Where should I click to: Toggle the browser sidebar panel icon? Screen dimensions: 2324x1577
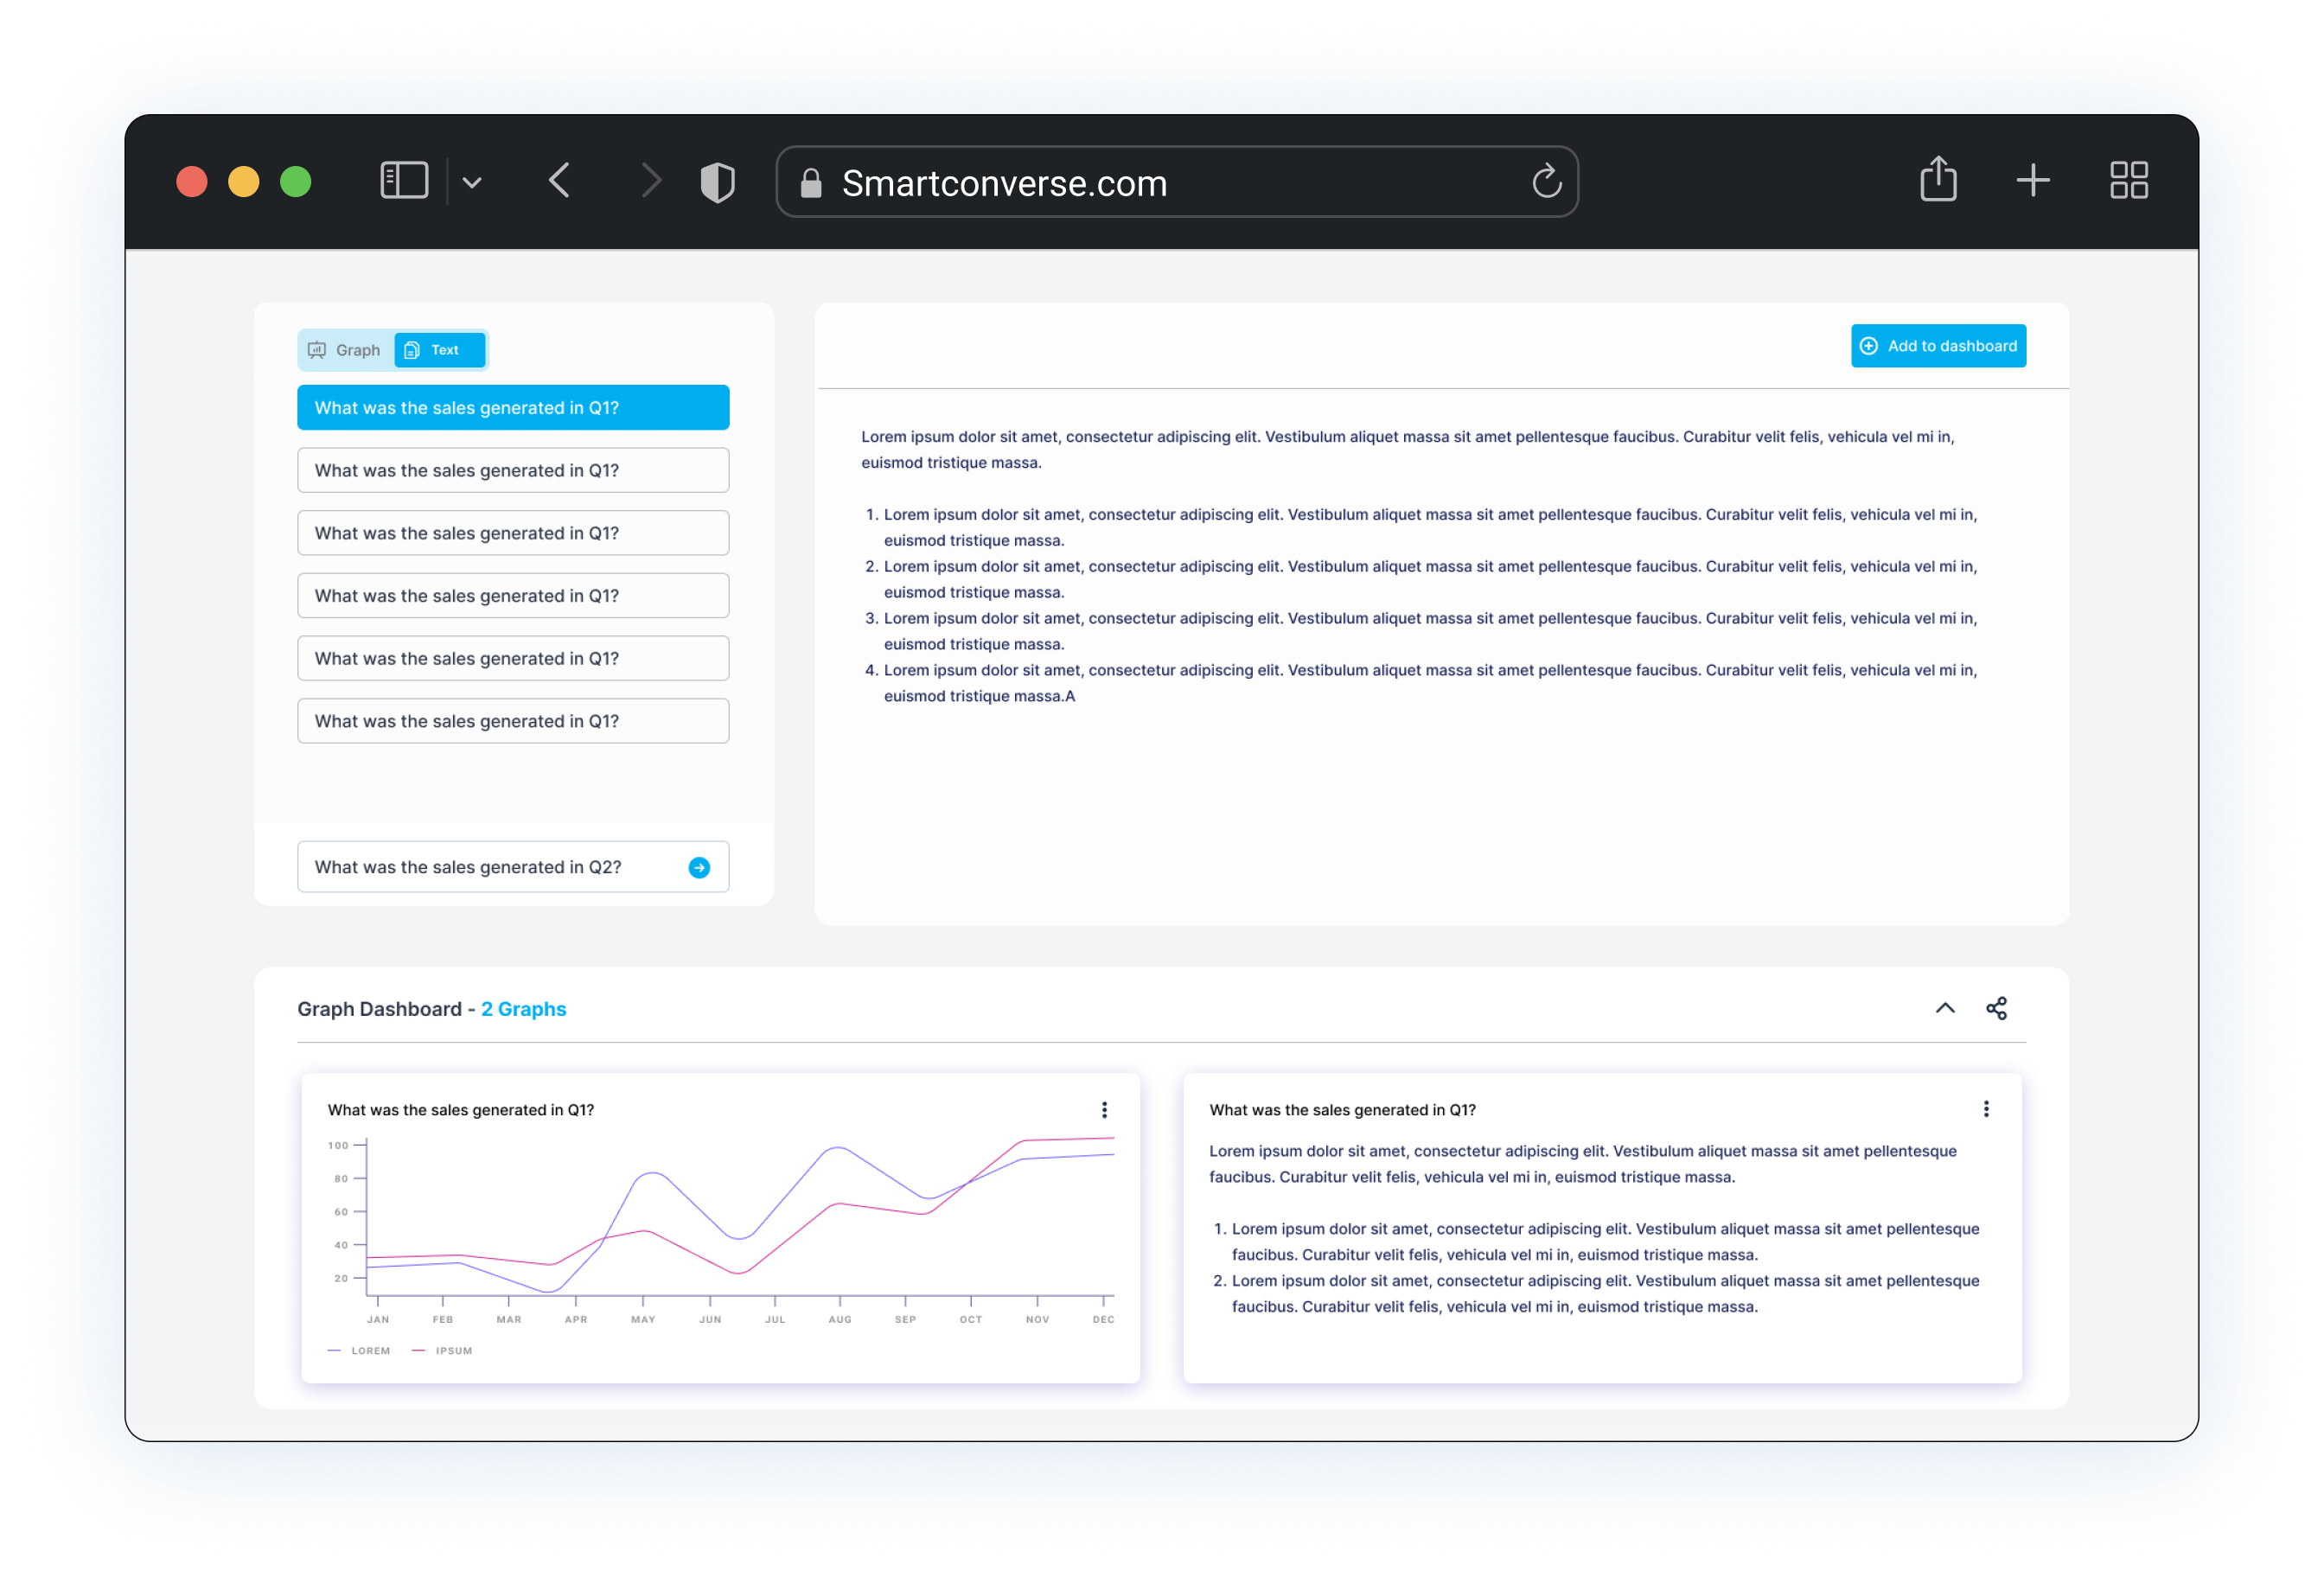[x=404, y=181]
